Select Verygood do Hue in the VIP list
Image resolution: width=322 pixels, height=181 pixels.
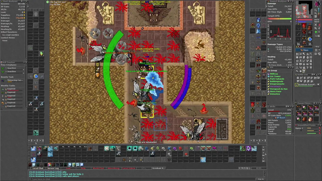click(x=279, y=89)
